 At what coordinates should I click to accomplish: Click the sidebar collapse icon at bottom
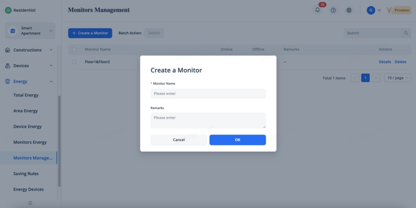[30, 203]
